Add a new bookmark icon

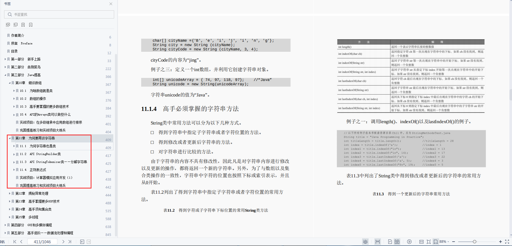(23, 25)
